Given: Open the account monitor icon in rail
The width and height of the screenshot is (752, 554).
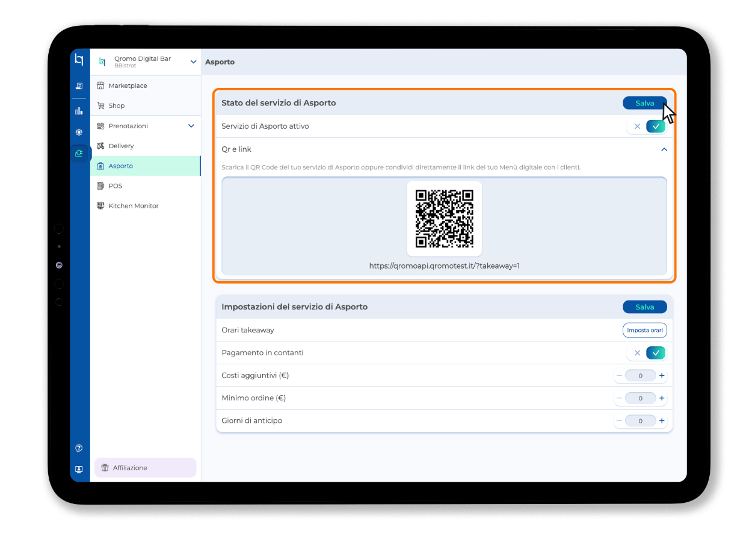Looking at the screenshot, I should [79, 470].
